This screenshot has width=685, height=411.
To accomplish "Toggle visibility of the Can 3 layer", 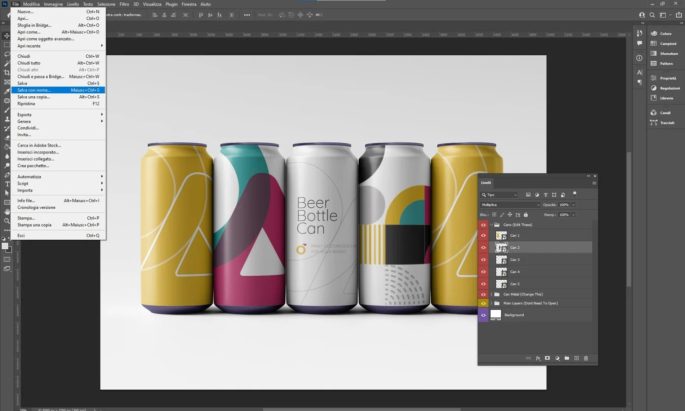I will pos(483,259).
